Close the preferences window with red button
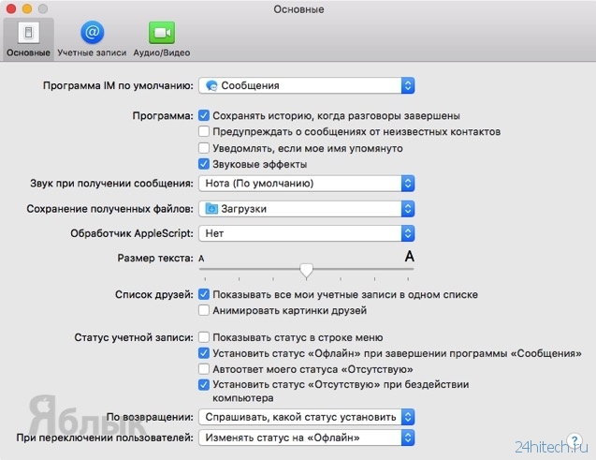Screen dimensions: 596x460 11,8
